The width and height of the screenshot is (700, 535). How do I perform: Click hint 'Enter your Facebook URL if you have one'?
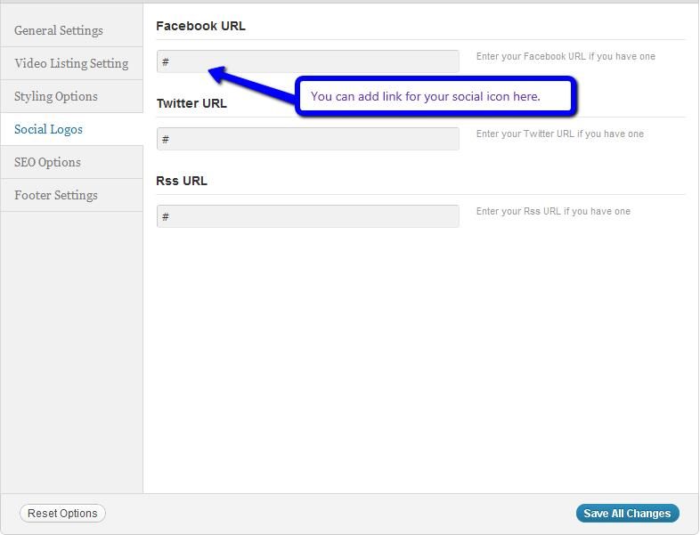pos(566,56)
